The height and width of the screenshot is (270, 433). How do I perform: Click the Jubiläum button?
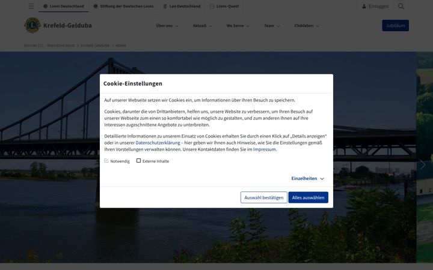coord(395,25)
